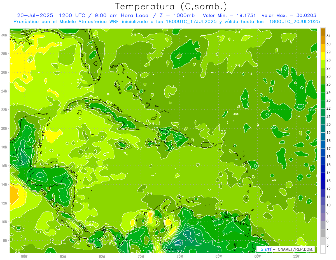Click the "11" label on the color scale

[x=329, y=197]
